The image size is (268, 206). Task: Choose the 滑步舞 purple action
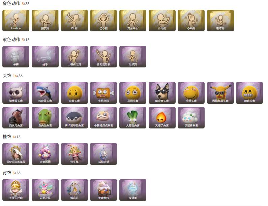pos(133,57)
